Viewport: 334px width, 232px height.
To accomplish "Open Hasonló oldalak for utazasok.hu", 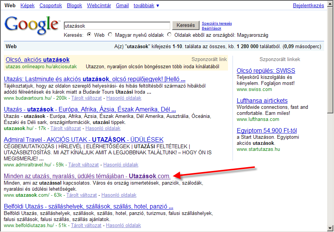I will [x=103, y=129].
